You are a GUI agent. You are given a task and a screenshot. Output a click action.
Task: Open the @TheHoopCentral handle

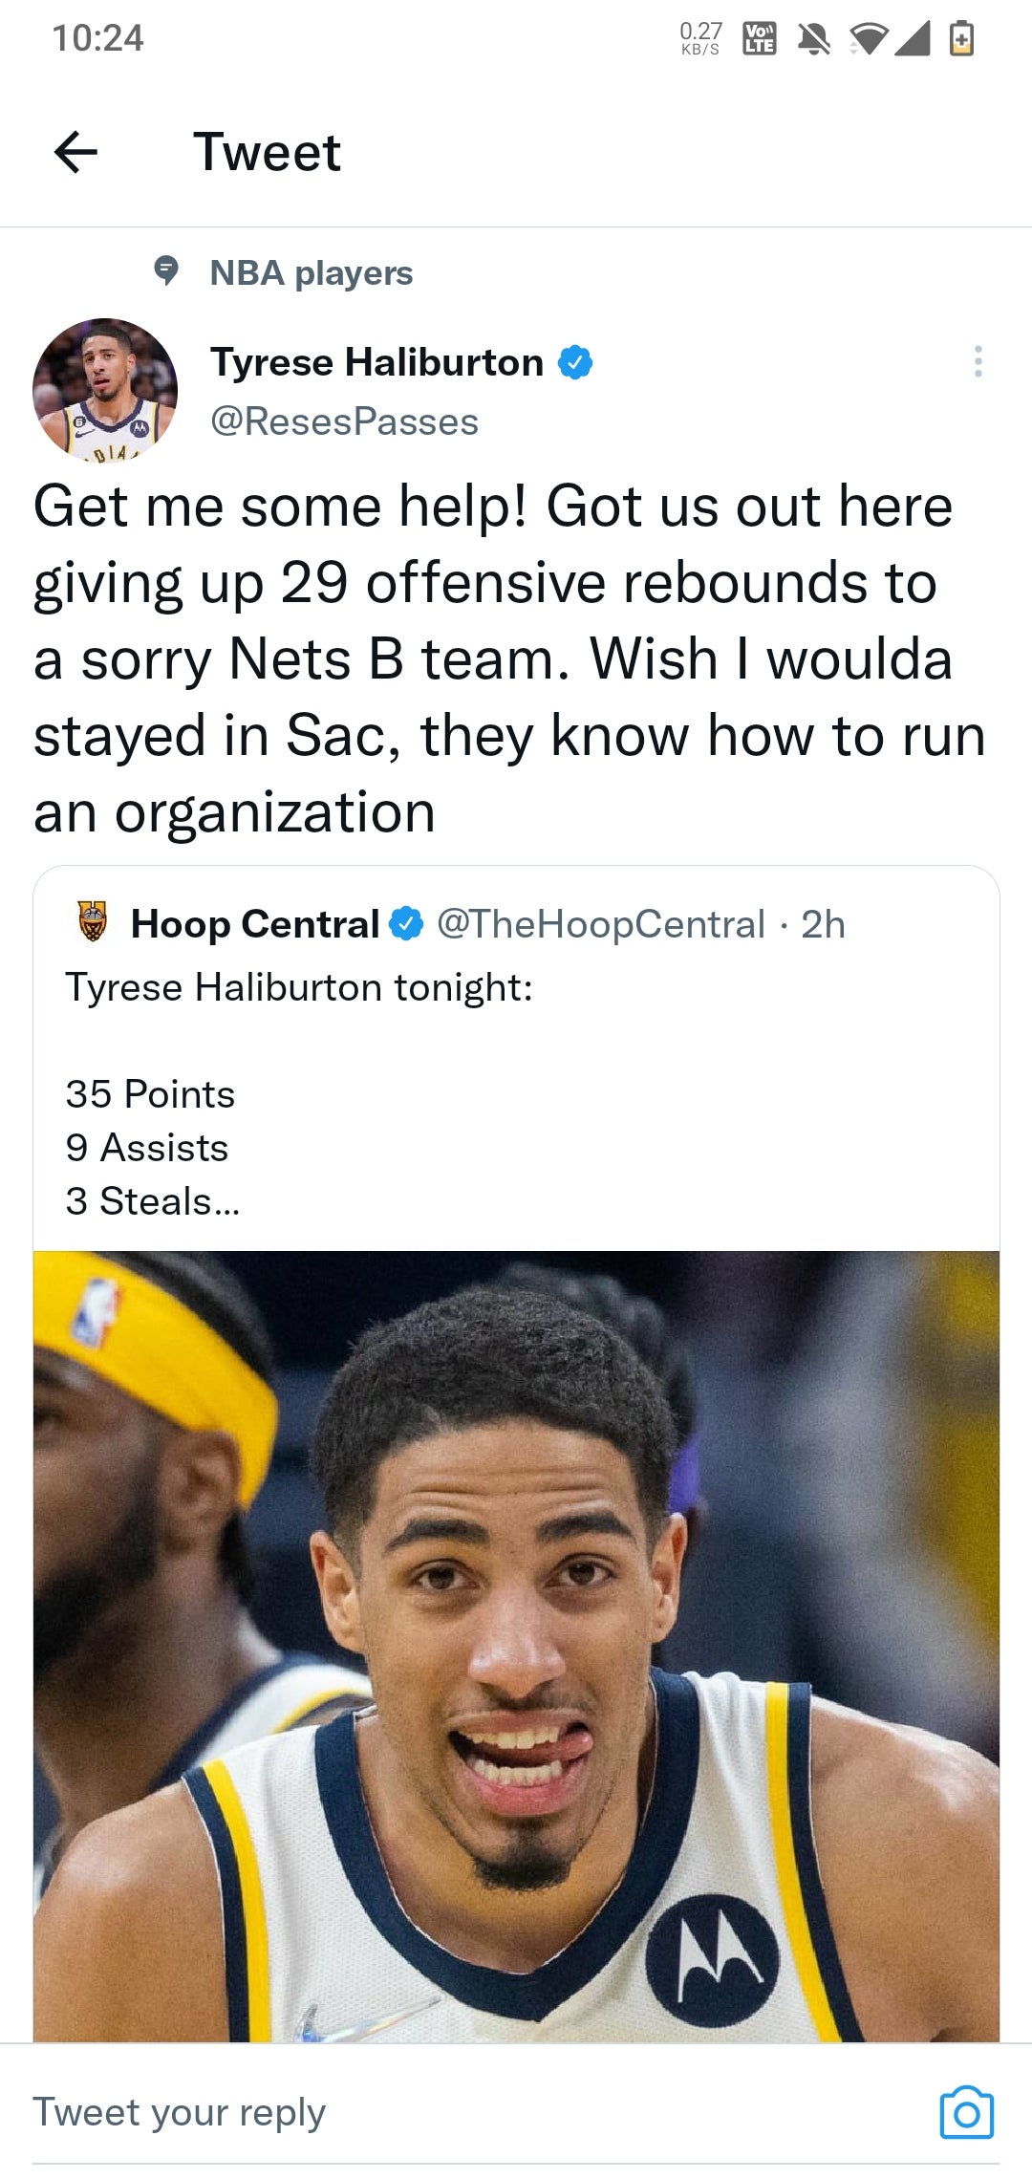click(601, 924)
